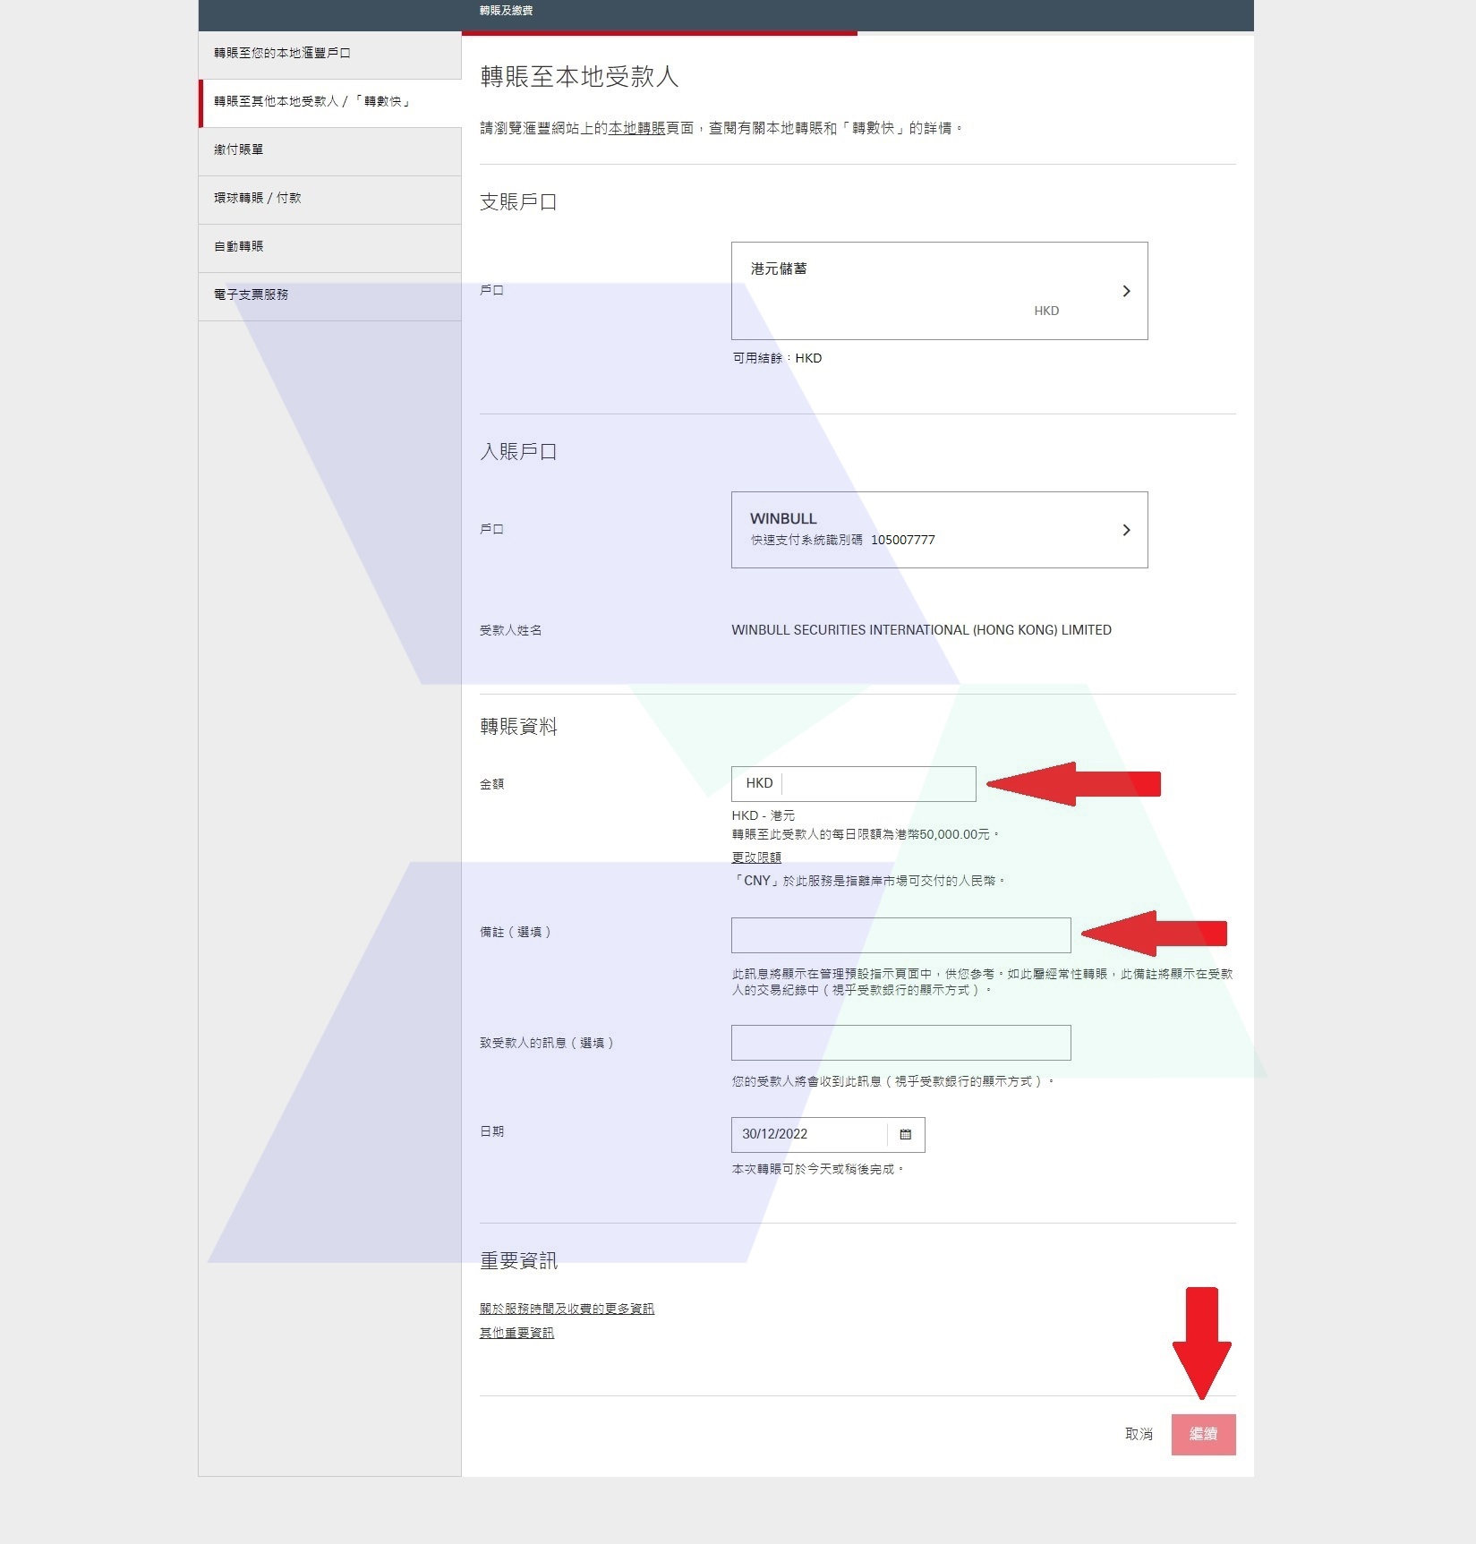Select 轉賬至其他本地受款人 /「轉數快」menu item
Screen dimensions: 1476x1544
pos(329,102)
